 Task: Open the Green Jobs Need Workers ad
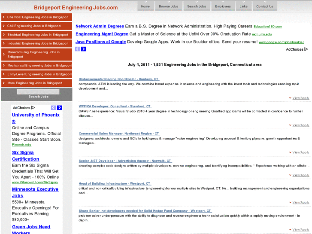coord(31,229)
